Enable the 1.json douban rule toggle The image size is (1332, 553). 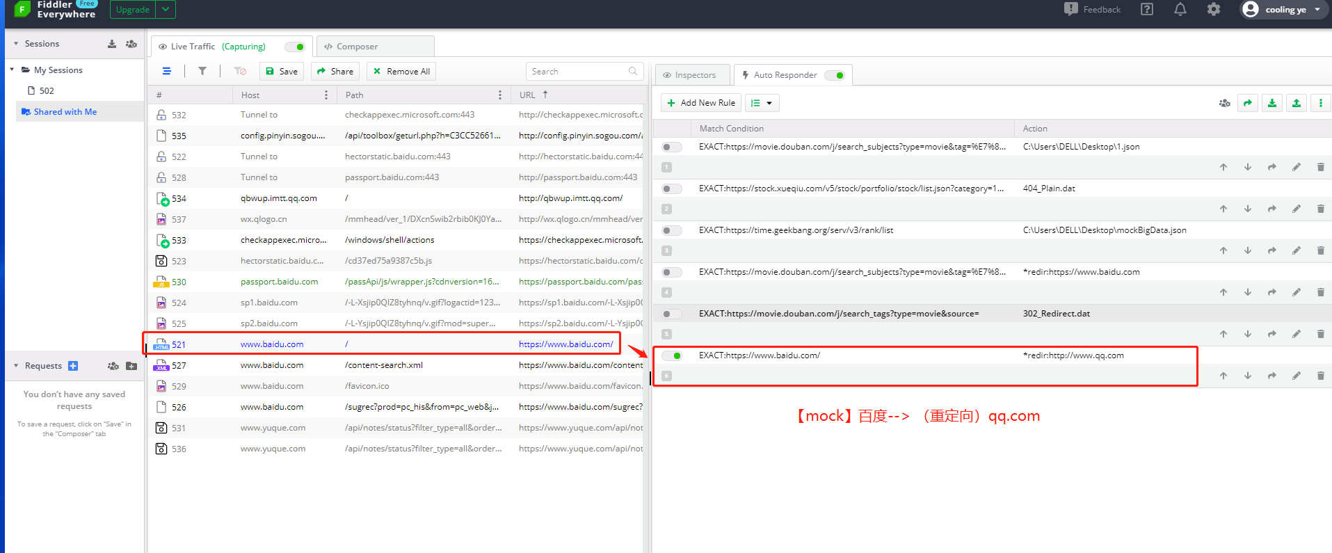click(672, 147)
